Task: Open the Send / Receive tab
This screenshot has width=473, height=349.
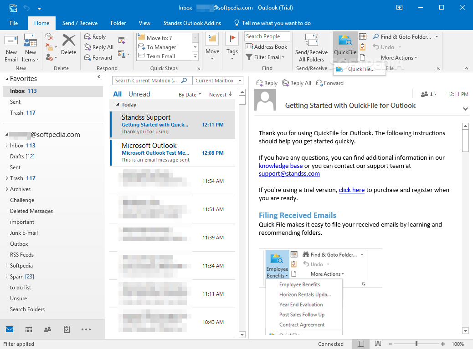Action: click(x=80, y=23)
